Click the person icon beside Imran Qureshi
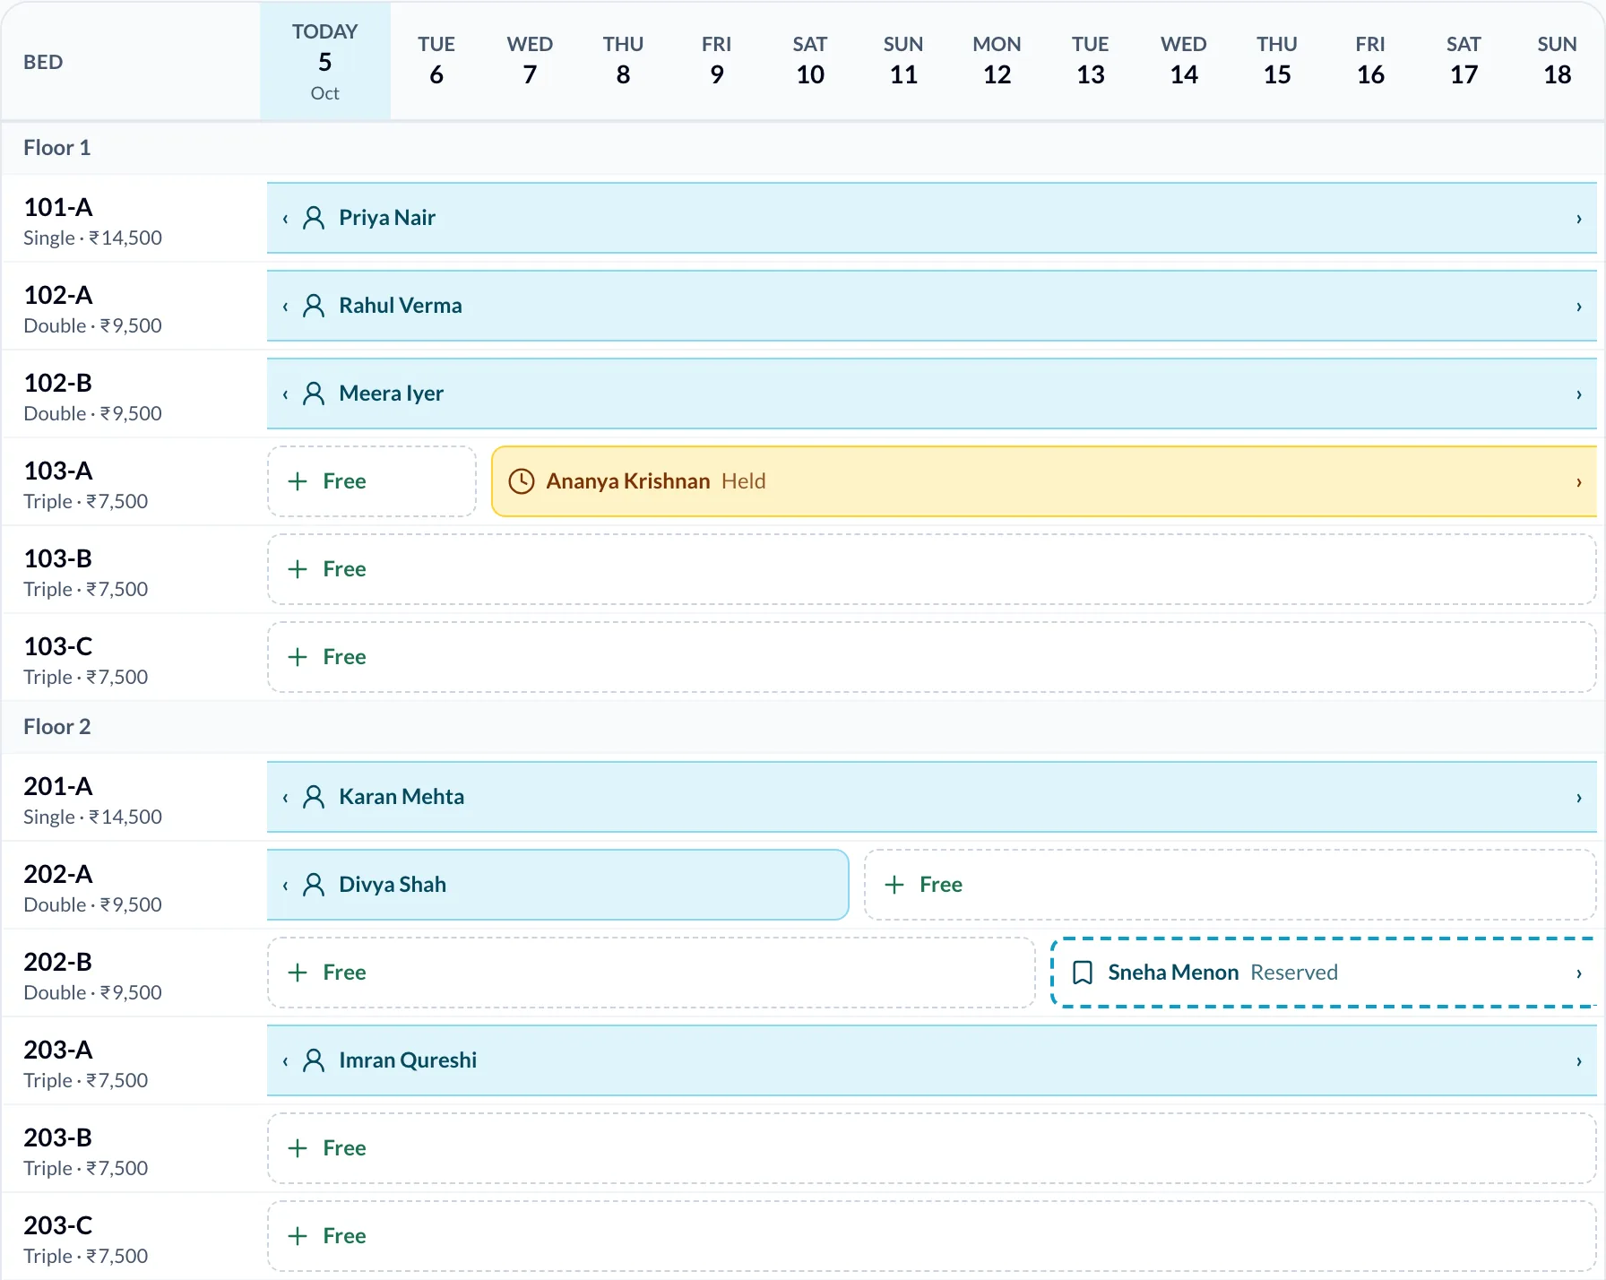The height and width of the screenshot is (1280, 1606). [x=314, y=1060]
